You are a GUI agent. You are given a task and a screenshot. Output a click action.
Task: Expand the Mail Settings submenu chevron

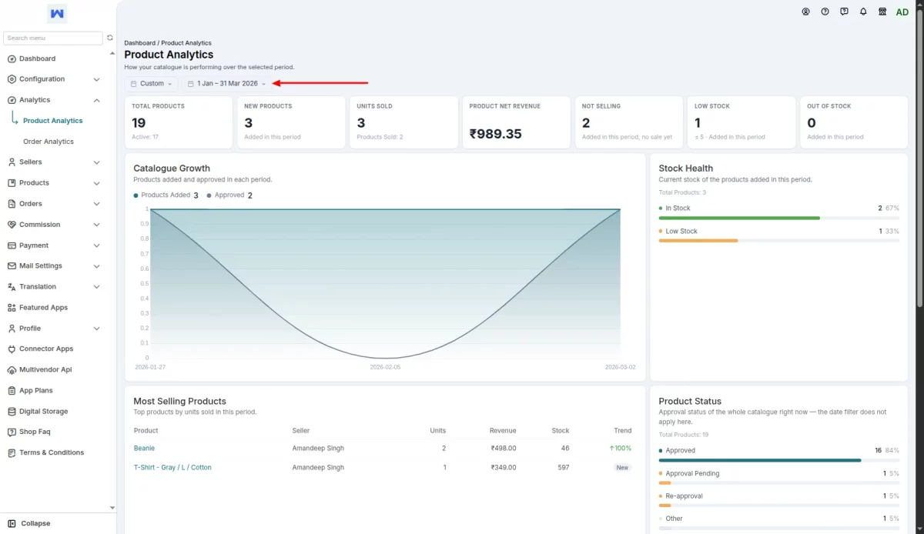[96, 266]
